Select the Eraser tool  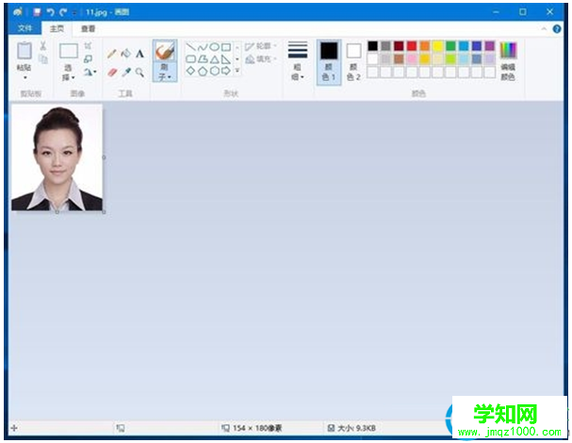(x=112, y=73)
